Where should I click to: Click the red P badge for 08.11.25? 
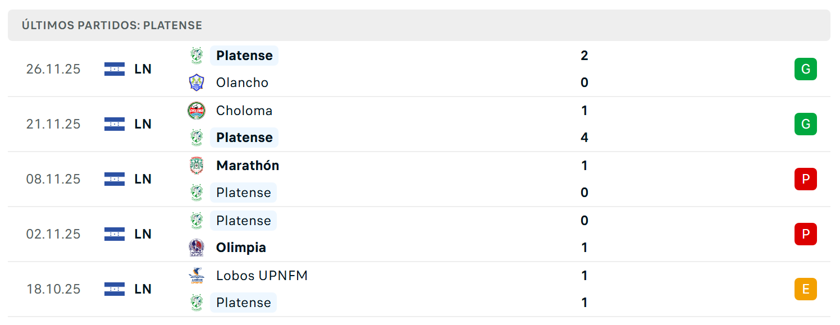pos(805,179)
